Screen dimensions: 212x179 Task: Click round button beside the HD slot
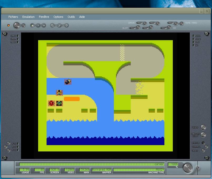(x=169, y=27)
